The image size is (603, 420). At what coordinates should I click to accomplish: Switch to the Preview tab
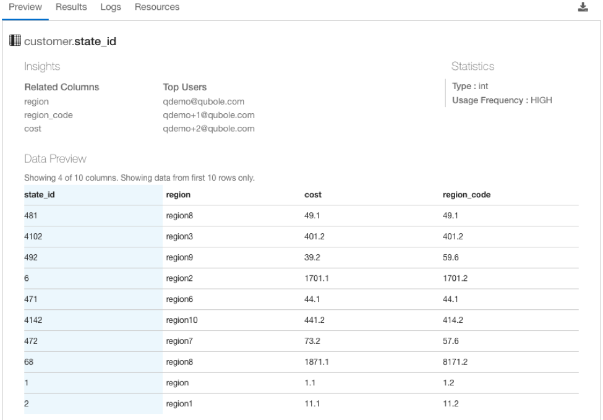pyautogui.click(x=25, y=7)
